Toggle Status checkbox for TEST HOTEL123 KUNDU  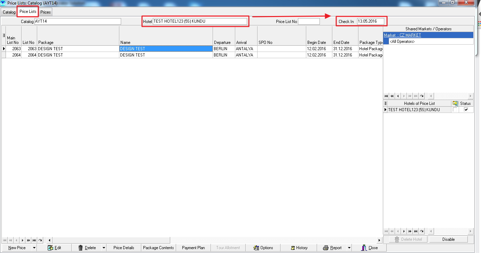tap(466, 110)
